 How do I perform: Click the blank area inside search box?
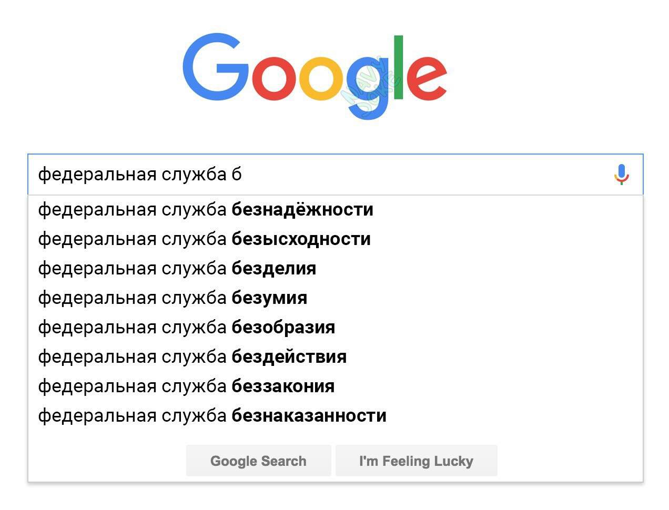[x=421, y=174]
